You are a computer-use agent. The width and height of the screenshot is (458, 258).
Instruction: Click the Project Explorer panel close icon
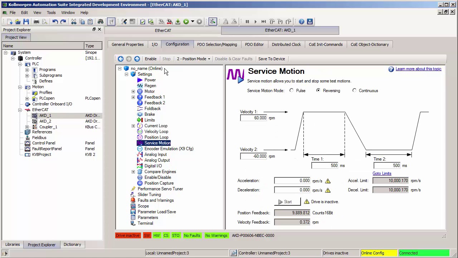coord(99,29)
